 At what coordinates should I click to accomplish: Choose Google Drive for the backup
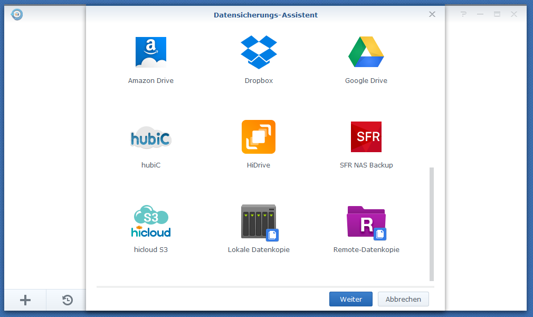coord(366,52)
